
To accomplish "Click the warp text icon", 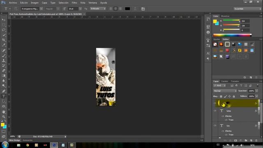I will pos(135,9).
